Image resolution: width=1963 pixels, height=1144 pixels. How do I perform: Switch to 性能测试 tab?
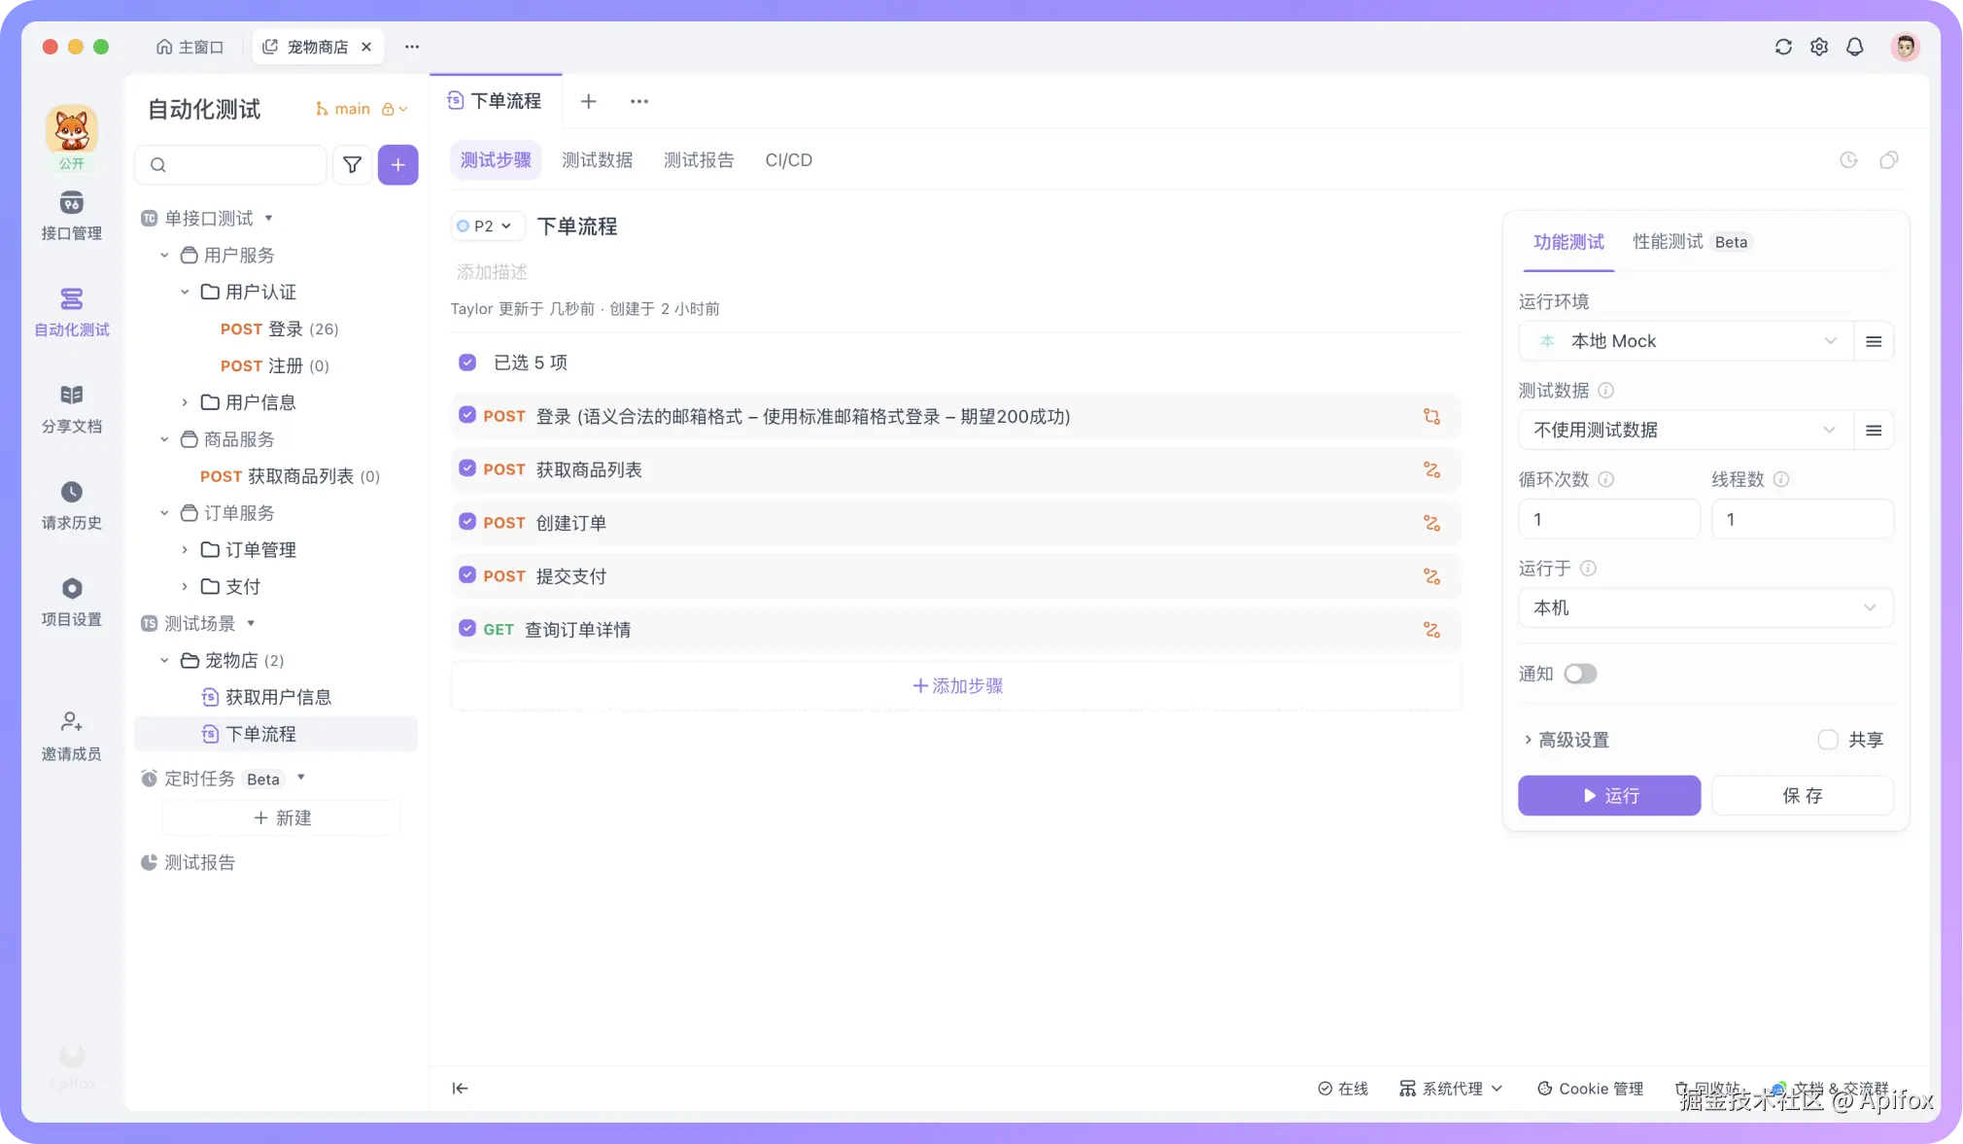(x=1668, y=242)
